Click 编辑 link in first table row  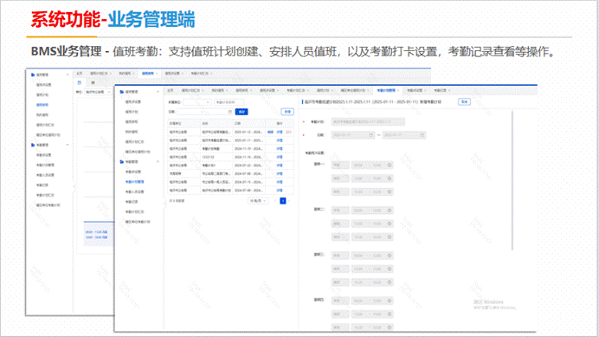tap(270, 132)
